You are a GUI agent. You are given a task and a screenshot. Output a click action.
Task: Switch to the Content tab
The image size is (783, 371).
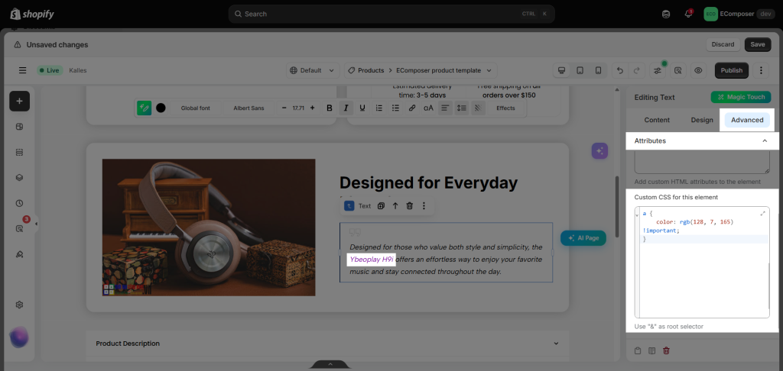(x=657, y=120)
